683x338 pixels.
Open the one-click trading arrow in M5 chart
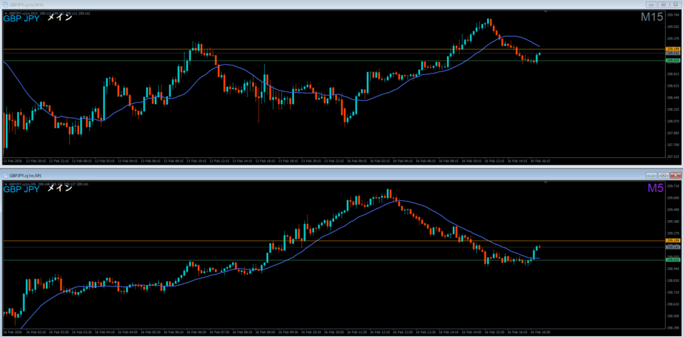click(x=5, y=184)
